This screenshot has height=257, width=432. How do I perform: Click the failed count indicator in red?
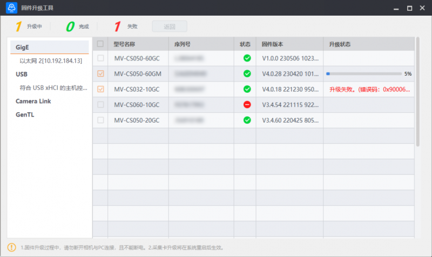point(117,26)
